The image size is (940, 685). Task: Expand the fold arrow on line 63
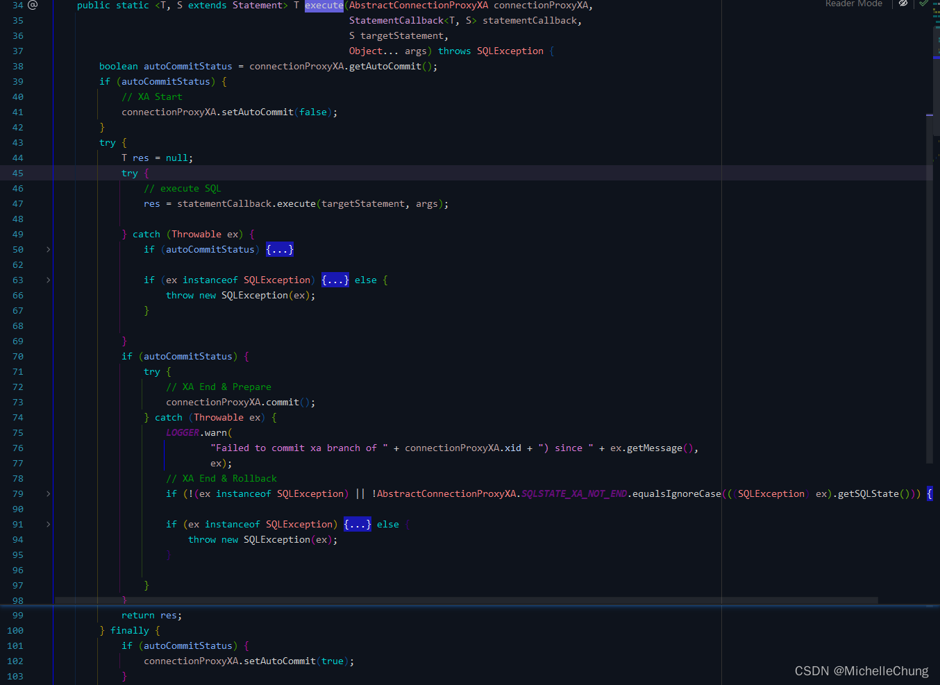coord(48,280)
